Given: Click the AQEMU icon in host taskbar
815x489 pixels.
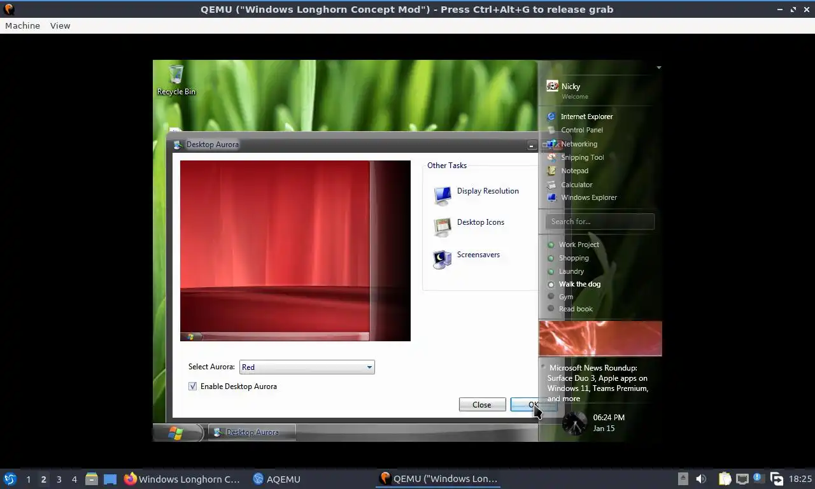Looking at the screenshot, I should 258,479.
